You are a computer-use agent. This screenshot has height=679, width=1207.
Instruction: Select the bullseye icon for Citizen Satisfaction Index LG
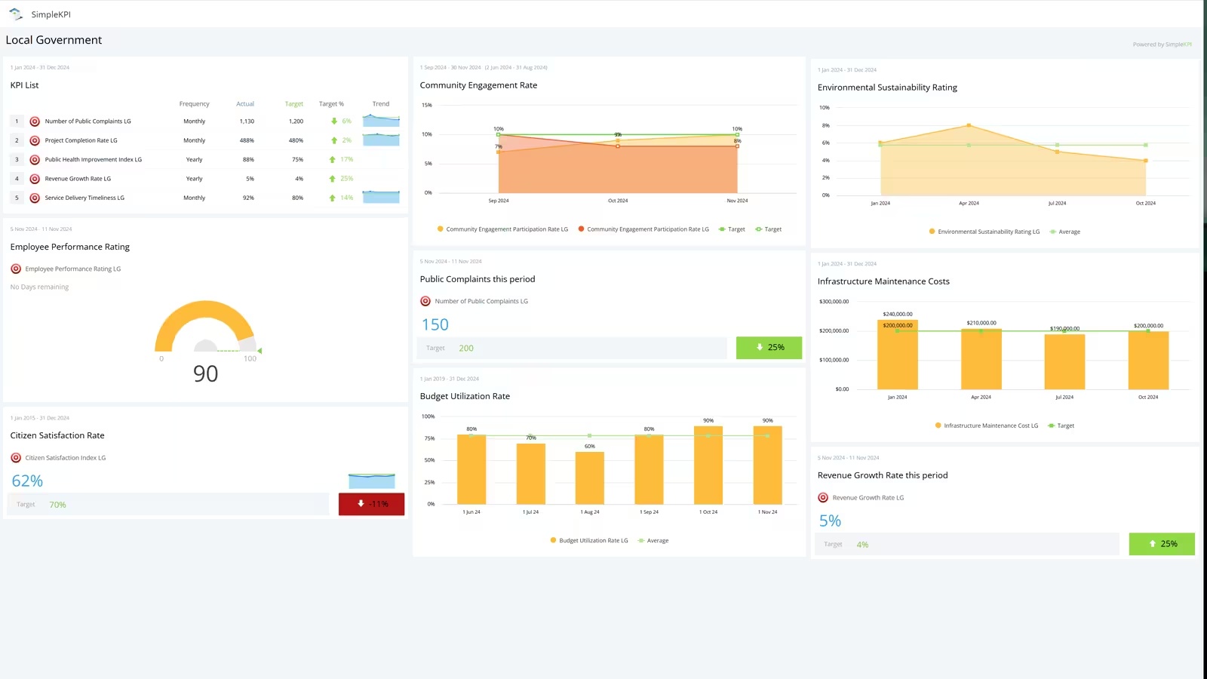coord(17,457)
